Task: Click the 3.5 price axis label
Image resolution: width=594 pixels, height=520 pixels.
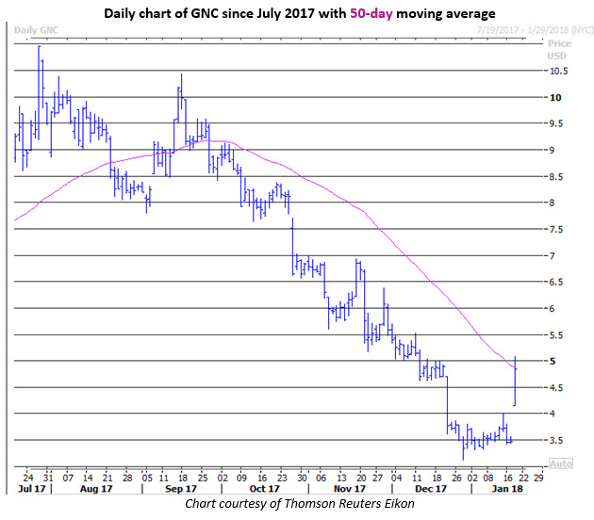Action: (x=556, y=440)
